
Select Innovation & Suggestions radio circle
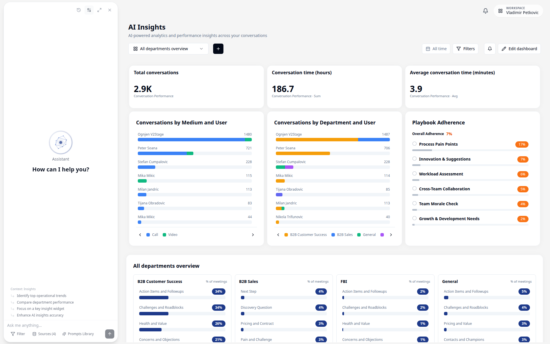415,159
